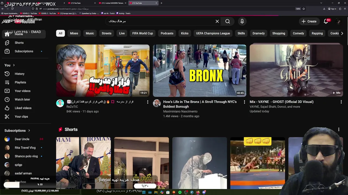
Task: Open the ReZoTiC channel avatar
Action: pyautogui.click(x=60, y=103)
